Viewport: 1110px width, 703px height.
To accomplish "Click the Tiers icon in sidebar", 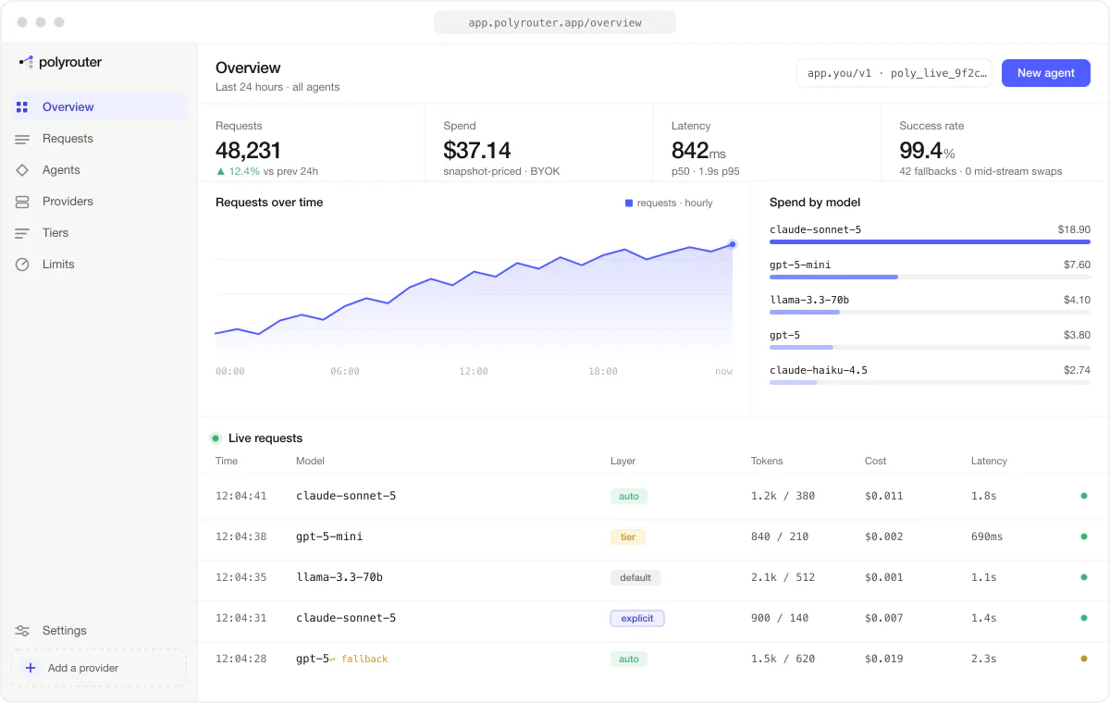I will [22, 233].
